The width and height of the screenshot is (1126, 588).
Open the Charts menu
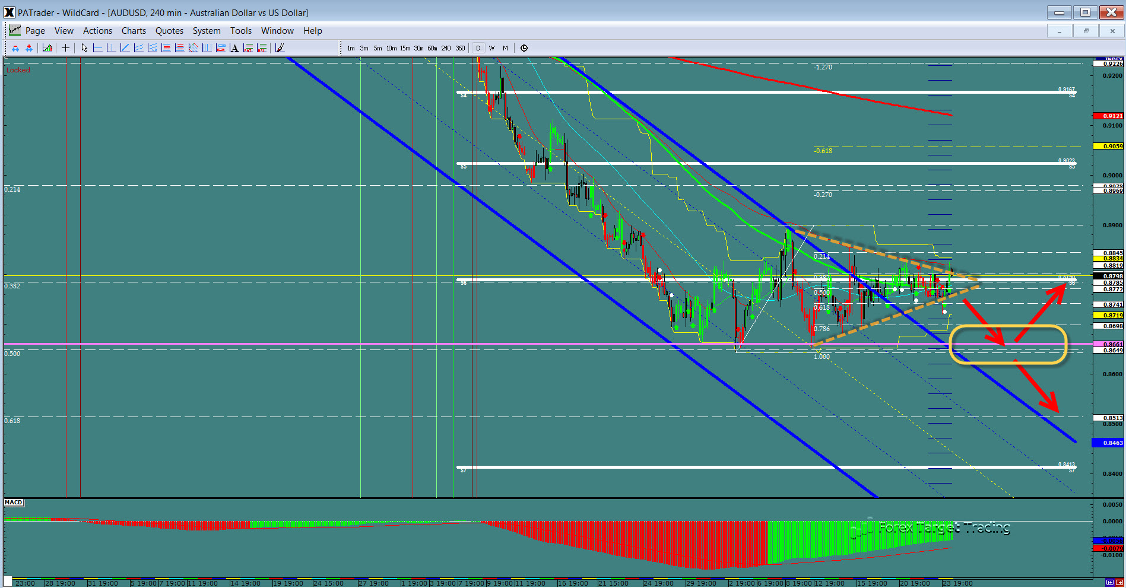tap(134, 31)
